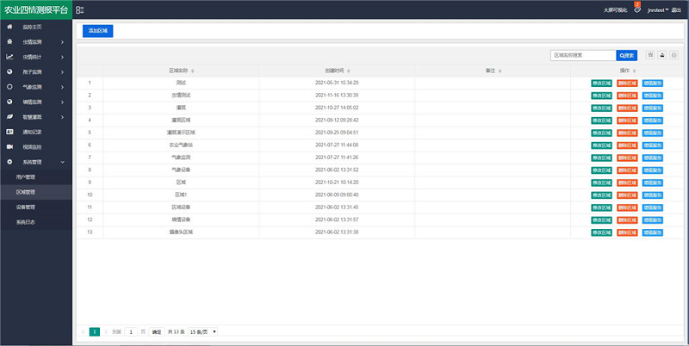Click 删除区域 button for row 1
This screenshot has width=689, height=346.
coord(627,83)
